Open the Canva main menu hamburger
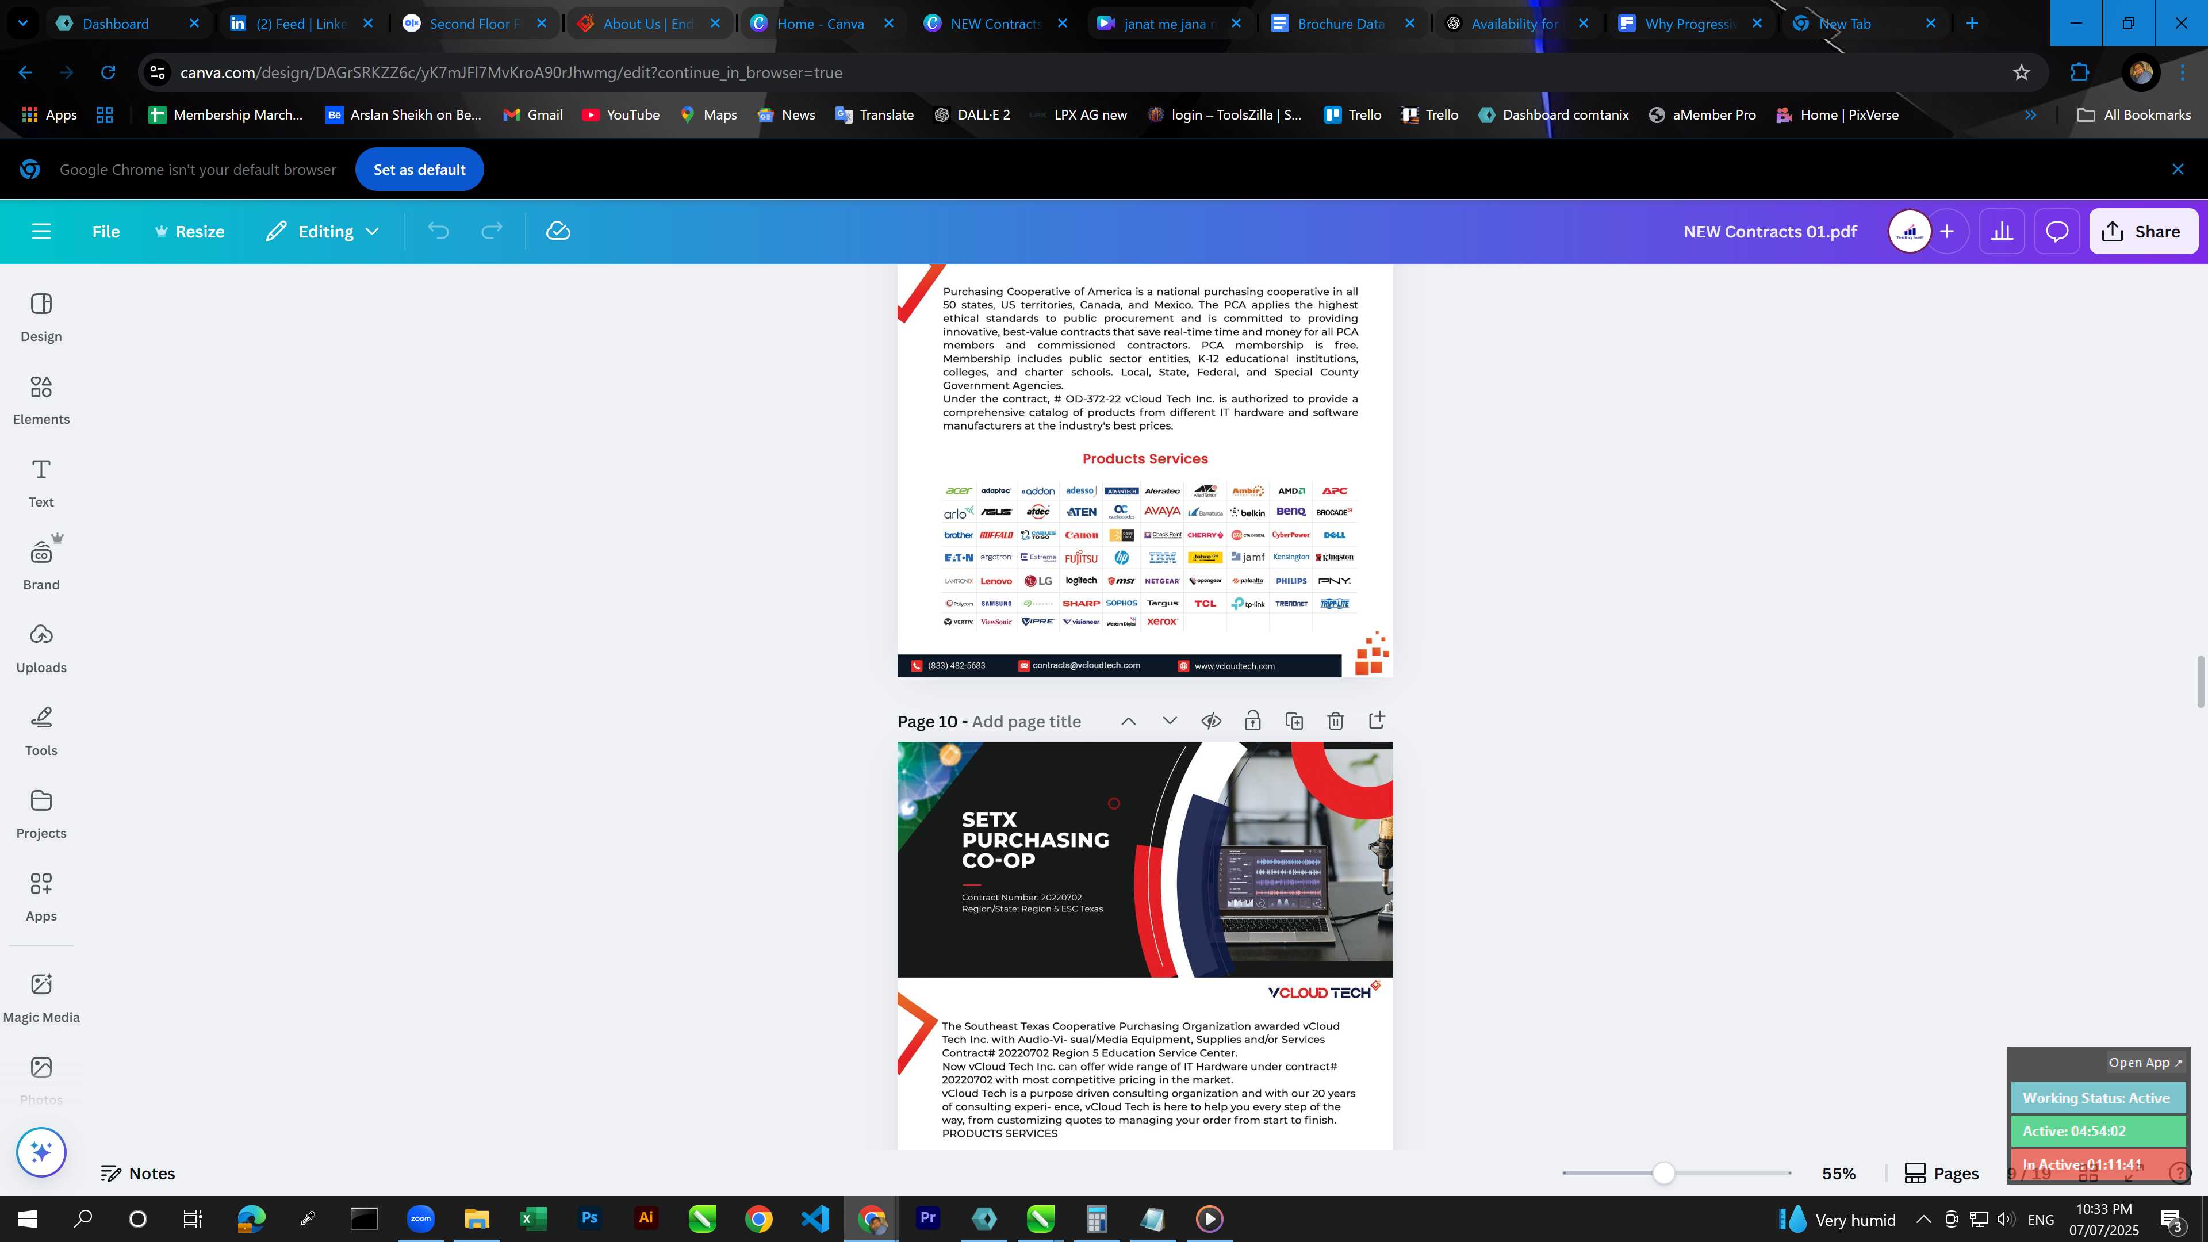The image size is (2208, 1242). (x=41, y=231)
